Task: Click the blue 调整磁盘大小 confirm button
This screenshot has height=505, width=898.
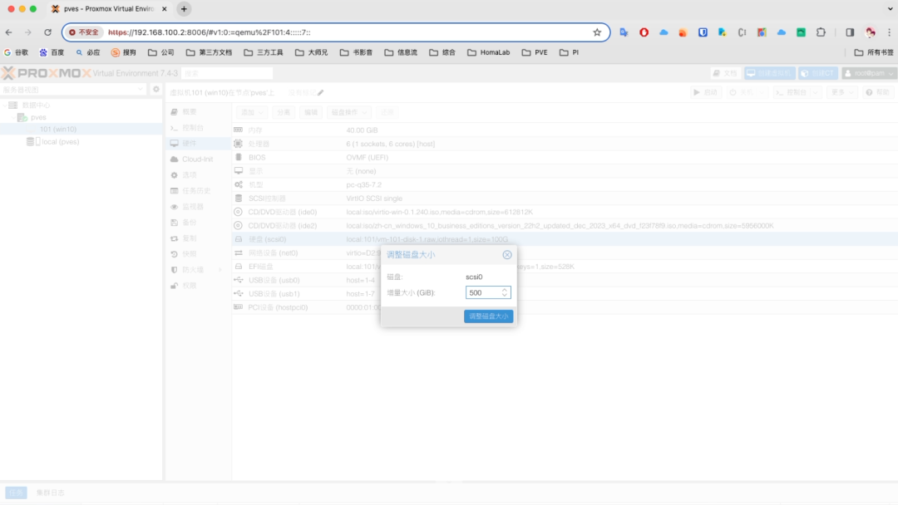Action: click(x=489, y=316)
